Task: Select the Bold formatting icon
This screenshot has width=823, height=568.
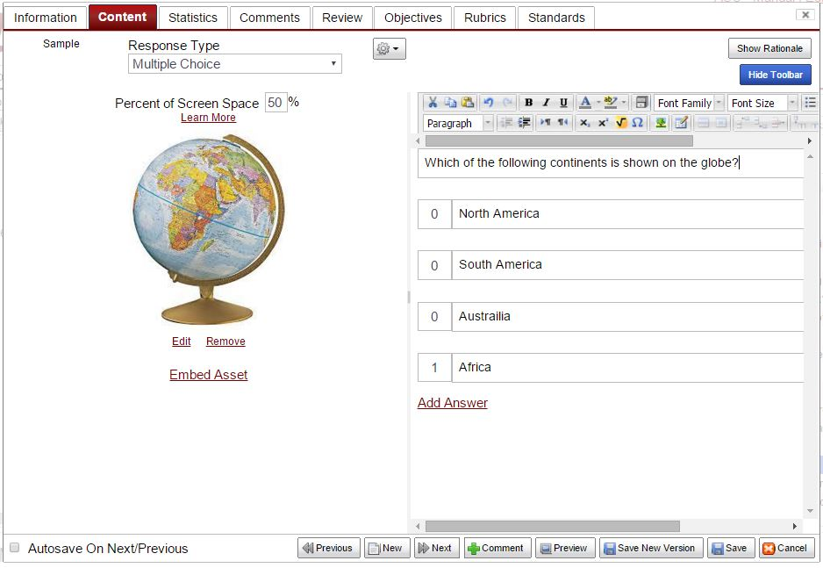Action: tap(529, 102)
